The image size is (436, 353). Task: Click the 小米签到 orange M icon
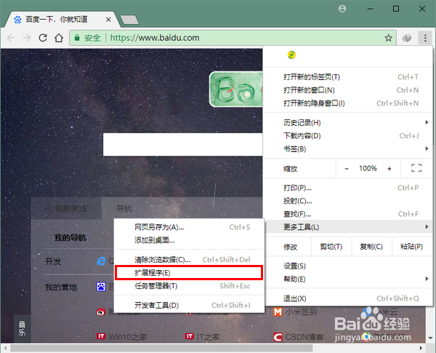(278, 312)
